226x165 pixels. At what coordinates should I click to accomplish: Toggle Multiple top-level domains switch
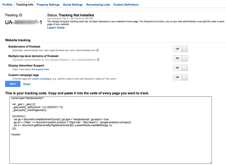tap(180, 58)
